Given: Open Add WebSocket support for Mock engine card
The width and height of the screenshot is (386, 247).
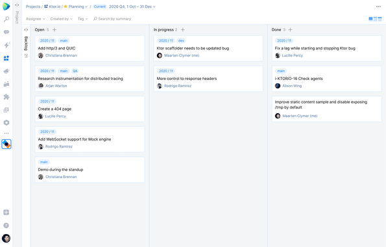Looking at the screenshot, I should [x=90, y=139].
